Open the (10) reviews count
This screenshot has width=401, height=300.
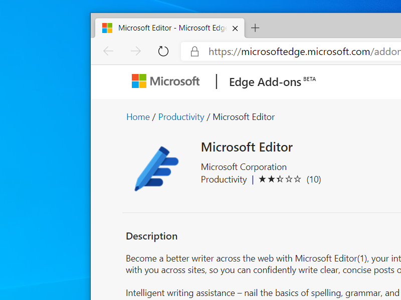pos(314,179)
